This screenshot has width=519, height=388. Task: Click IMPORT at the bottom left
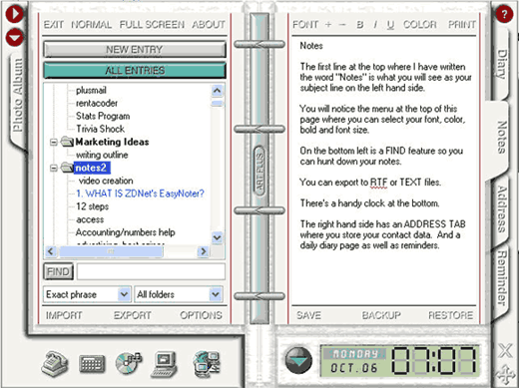(64, 315)
